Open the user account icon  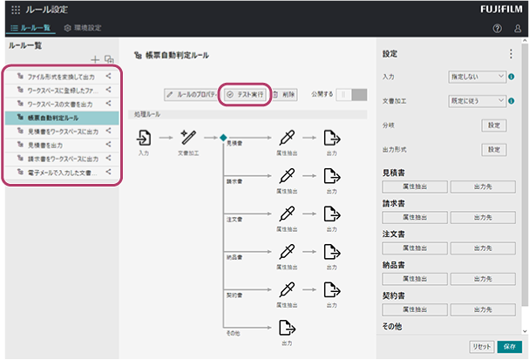pyautogui.click(x=518, y=29)
